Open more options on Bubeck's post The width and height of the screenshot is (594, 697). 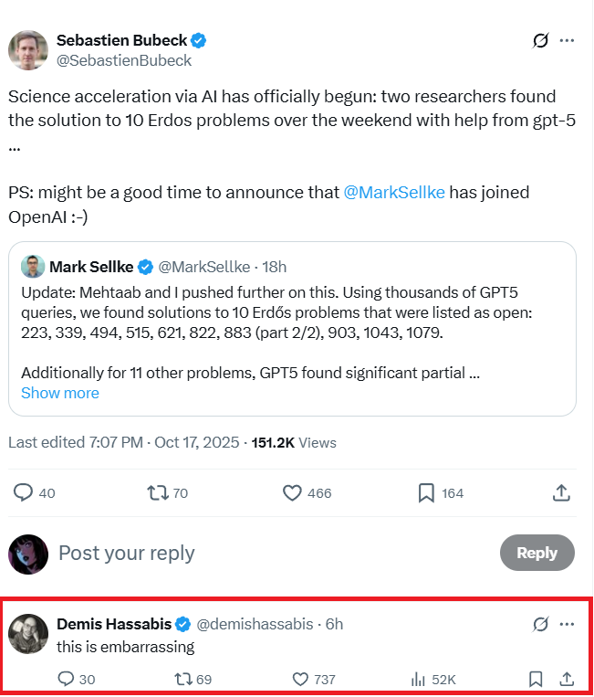(x=568, y=41)
